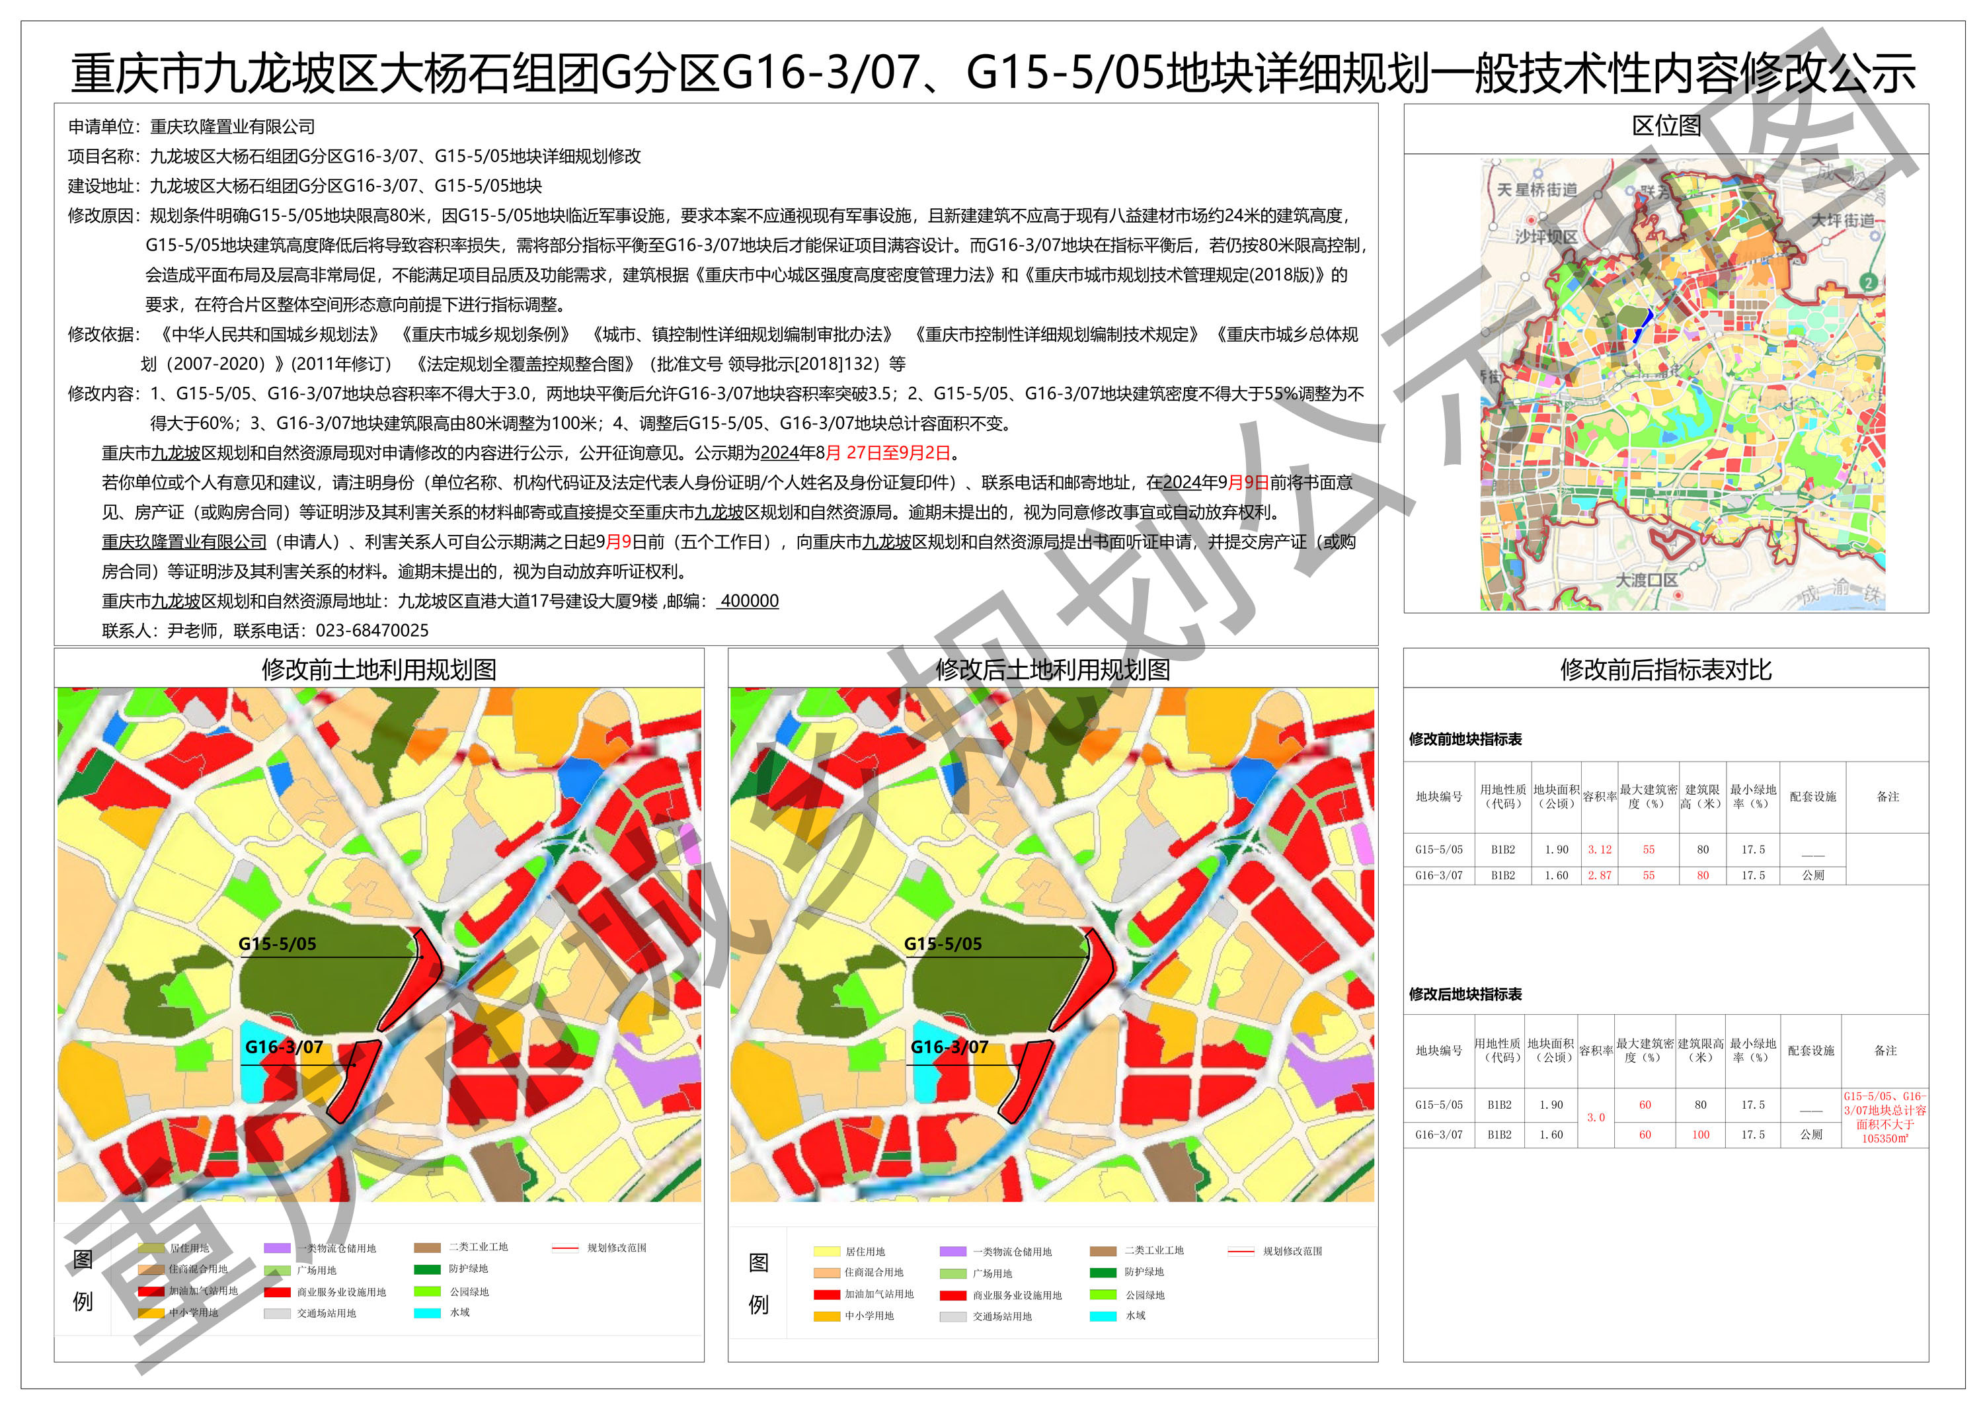Click 备注 column header in after-modification table
The image size is (1983, 1403).
click(1885, 1051)
